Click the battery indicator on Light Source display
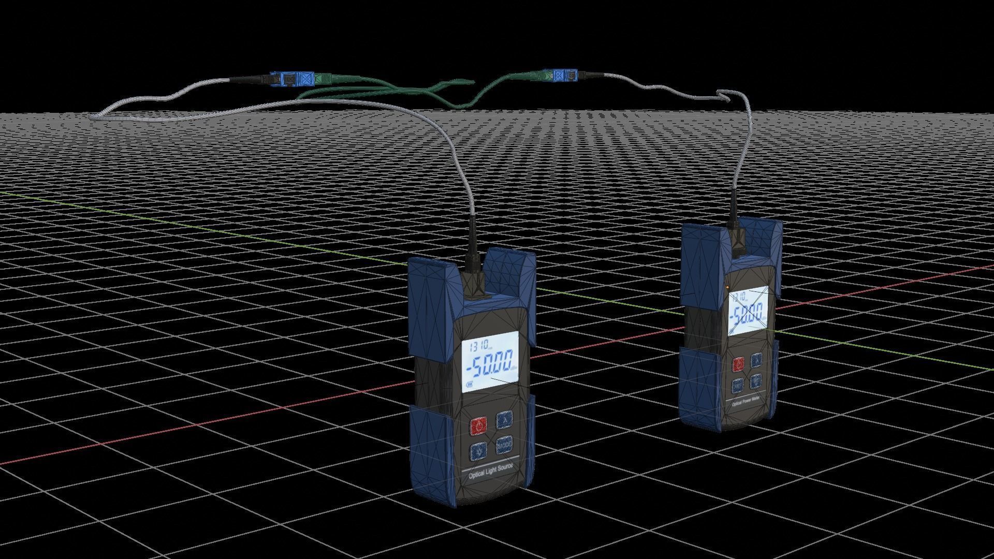Screen dimensions: 994x559 (470, 384)
